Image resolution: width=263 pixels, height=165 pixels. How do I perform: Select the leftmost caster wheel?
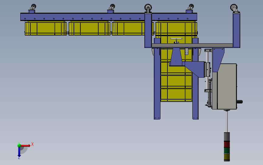click(x=33, y=7)
